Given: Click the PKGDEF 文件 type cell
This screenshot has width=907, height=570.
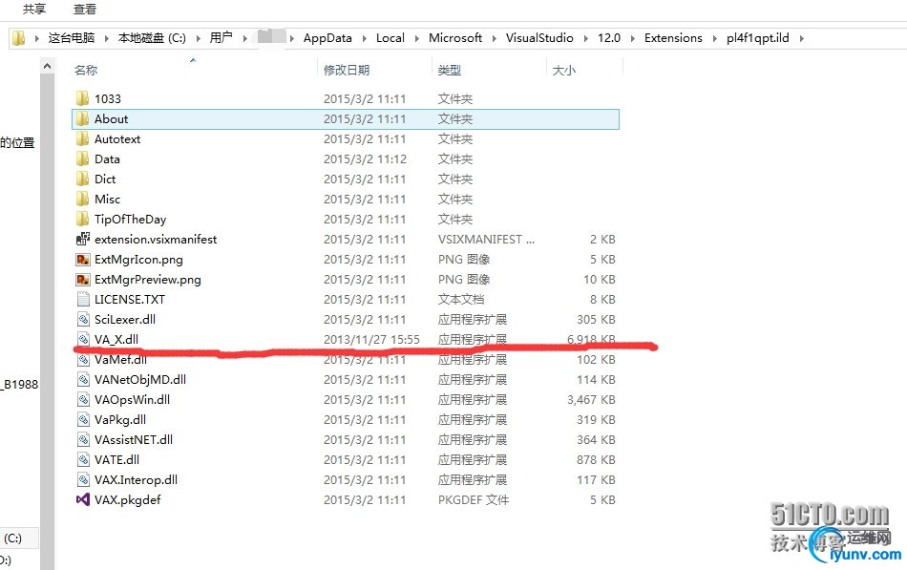Looking at the screenshot, I should pyautogui.click(x=474, y=499).
